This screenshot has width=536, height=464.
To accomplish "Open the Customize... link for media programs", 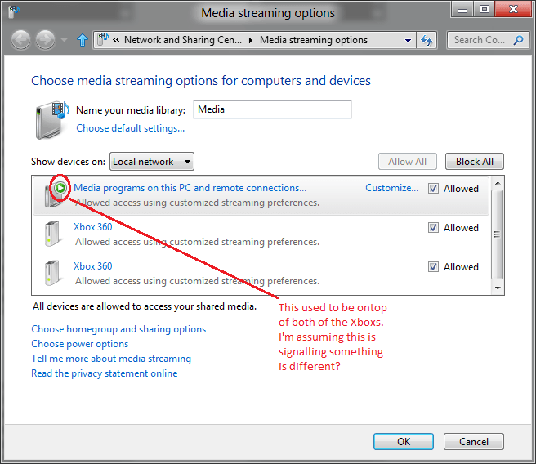I will click(x=391, y=188).
